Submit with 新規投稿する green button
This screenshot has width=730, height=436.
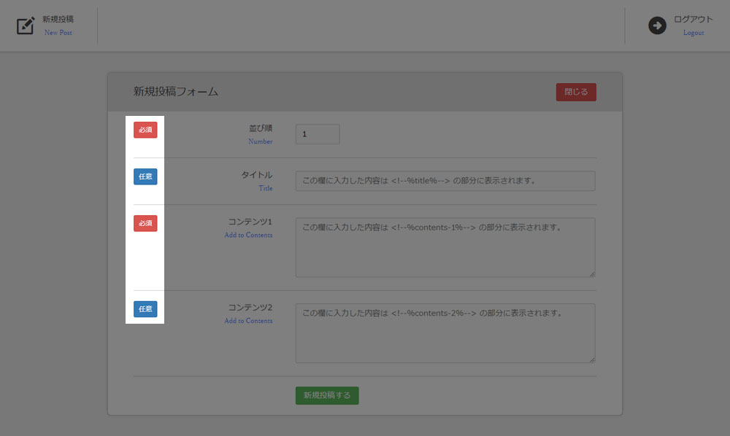pyautogui.click(x=327, y=396)
